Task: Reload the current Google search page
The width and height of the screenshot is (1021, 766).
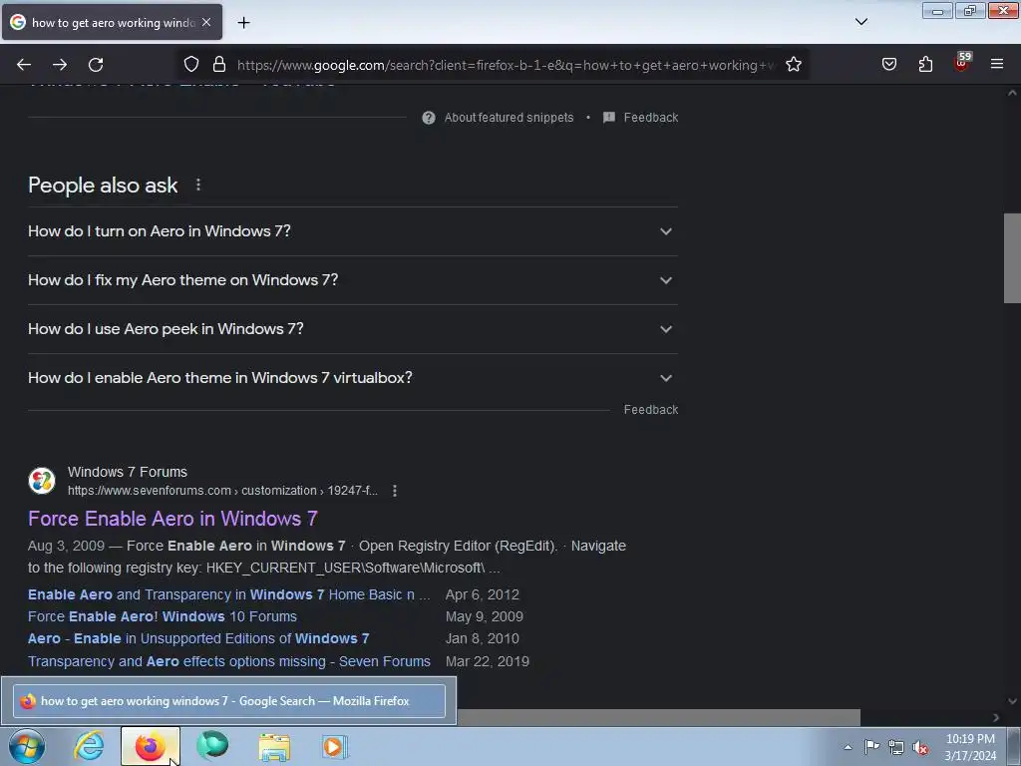Action: pyautogui.click(x=96, y=65)
